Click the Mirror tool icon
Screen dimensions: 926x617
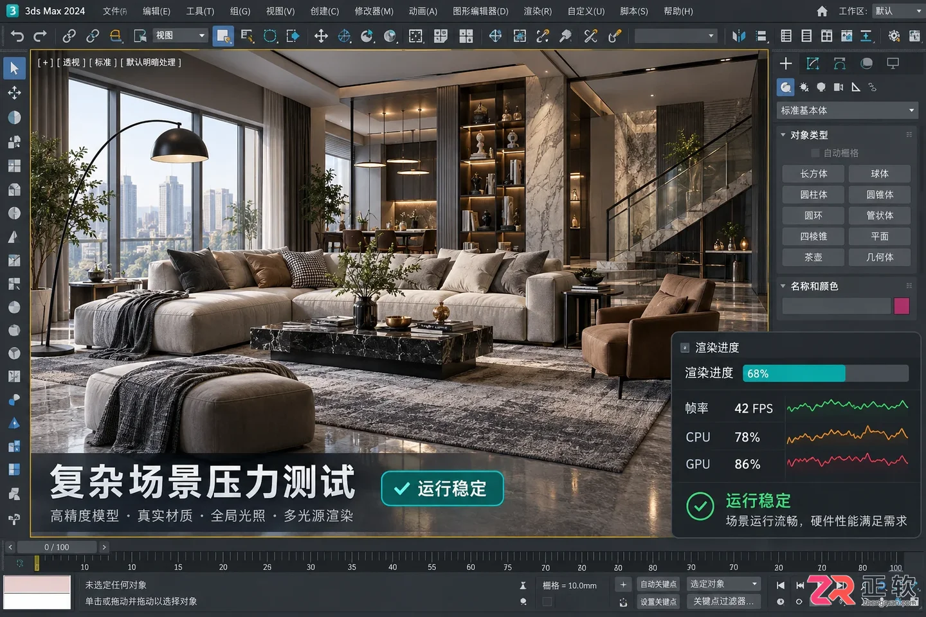[739, 36]
